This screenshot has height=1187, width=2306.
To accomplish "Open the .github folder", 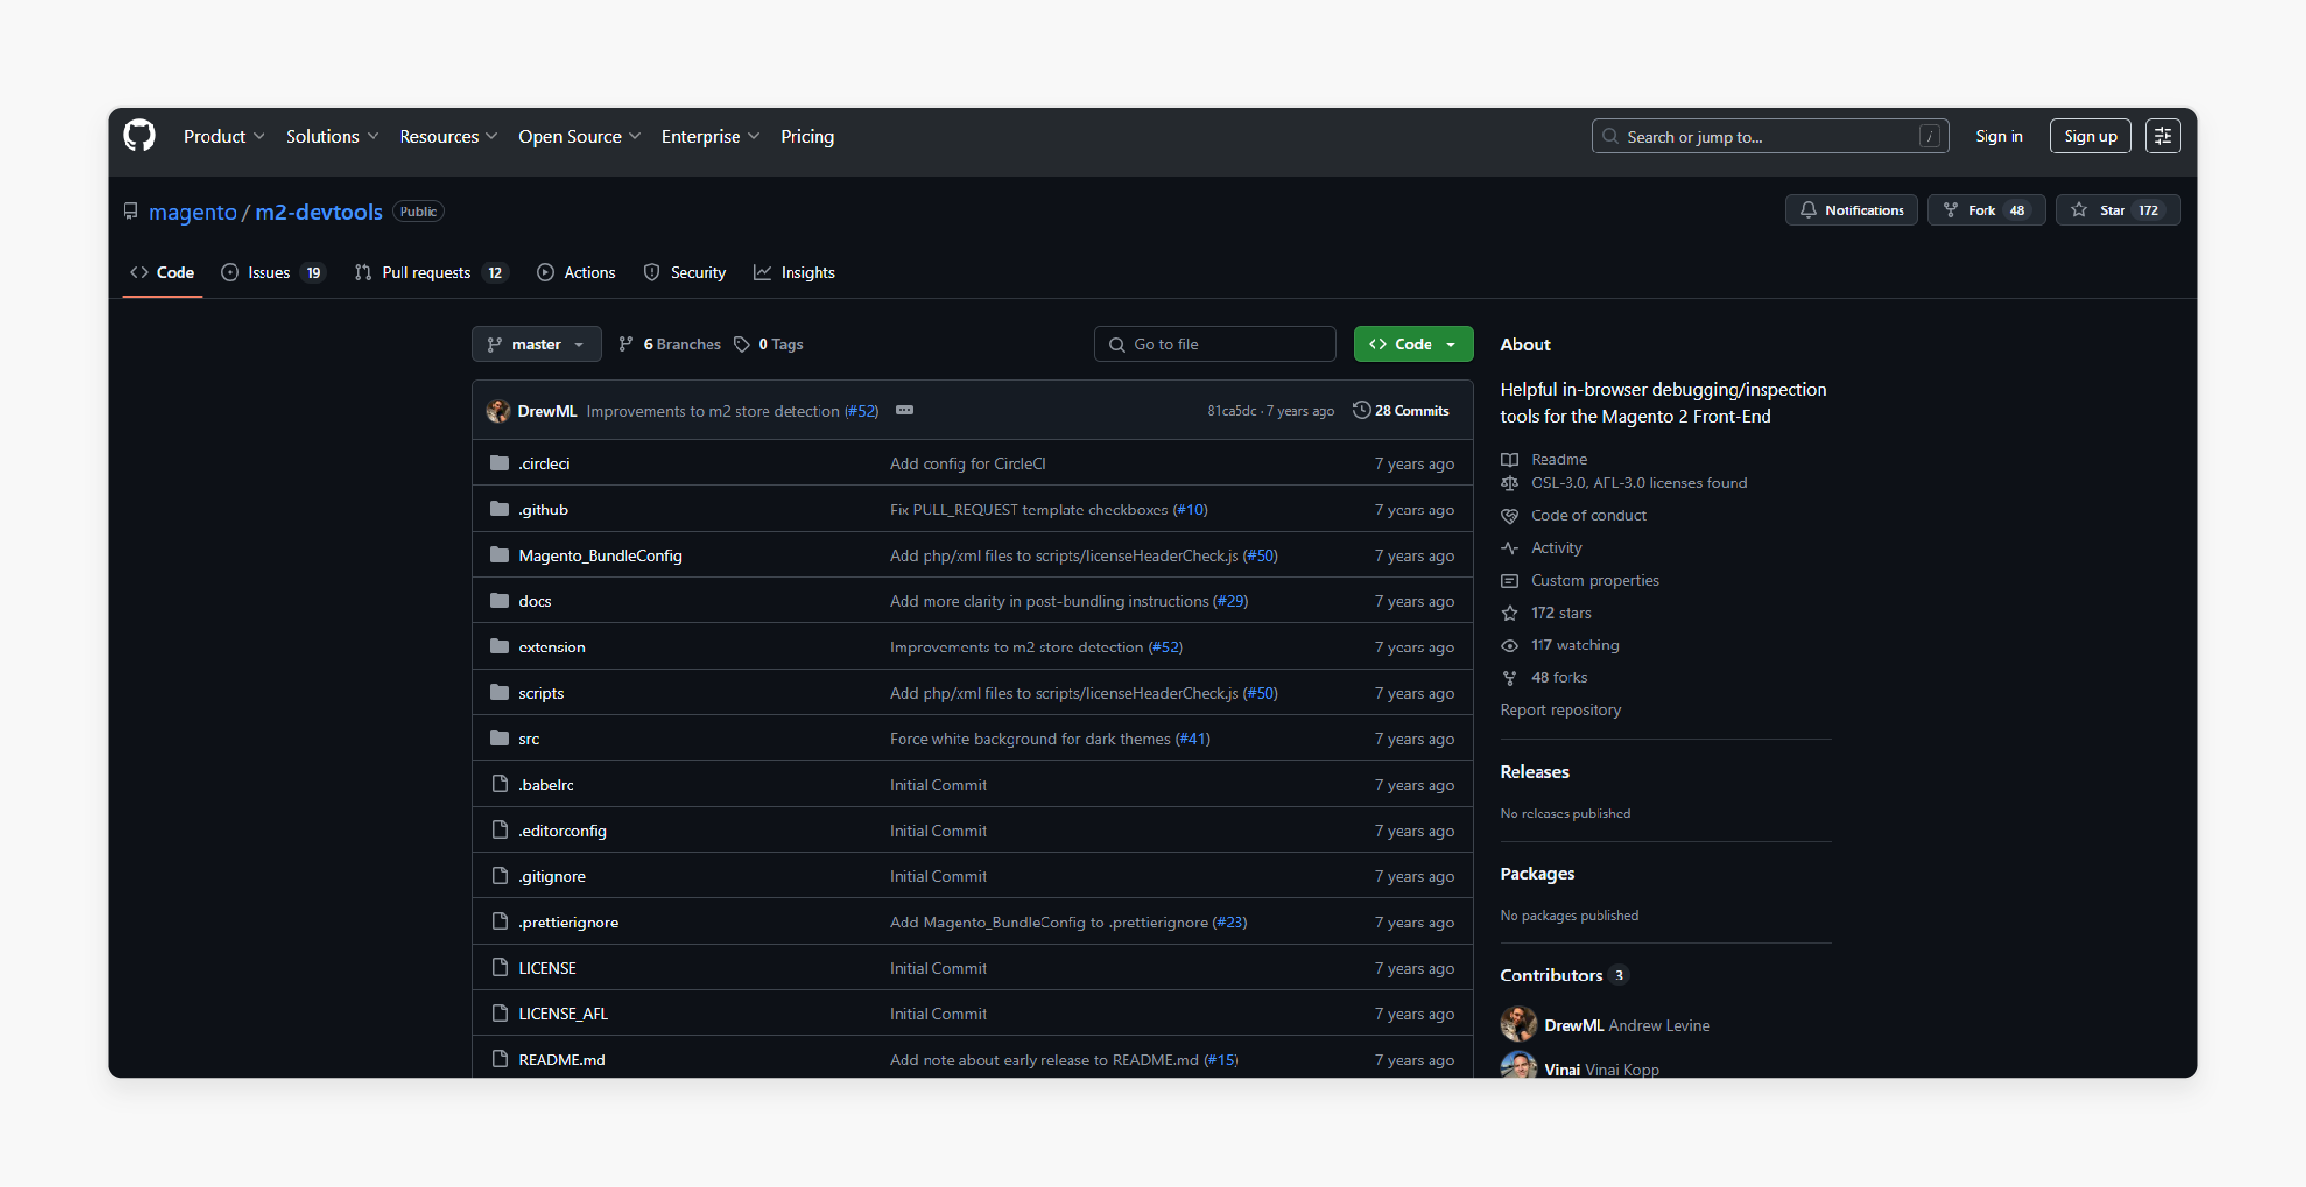I will (x=542, y=510).
